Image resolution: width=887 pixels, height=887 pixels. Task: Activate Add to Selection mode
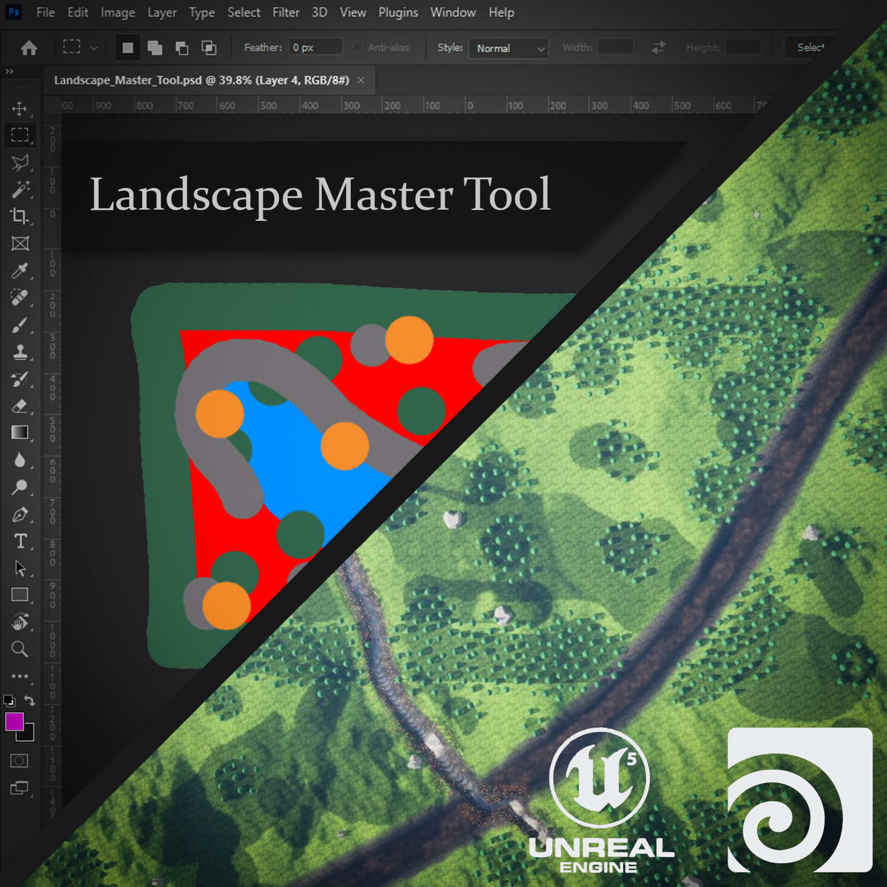point(155,48)
